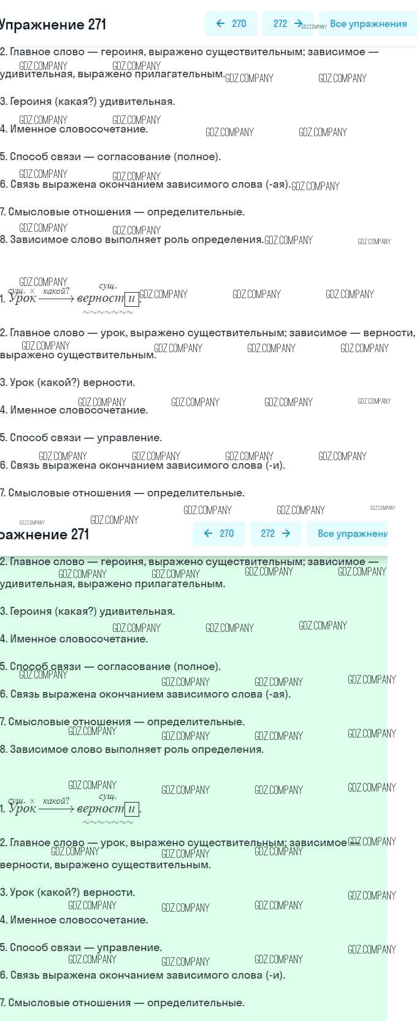
Task: Click 'какой?' arrow label in the first diagram
Action: 56,291
